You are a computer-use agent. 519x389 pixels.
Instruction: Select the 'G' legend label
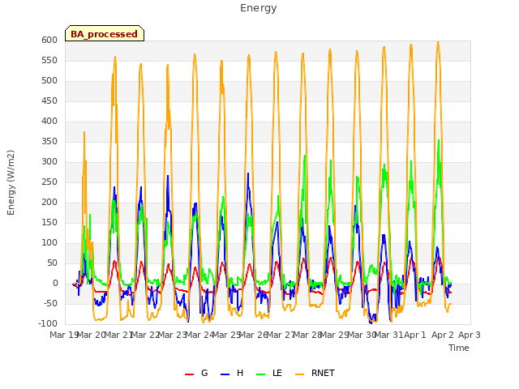[204, 373]
